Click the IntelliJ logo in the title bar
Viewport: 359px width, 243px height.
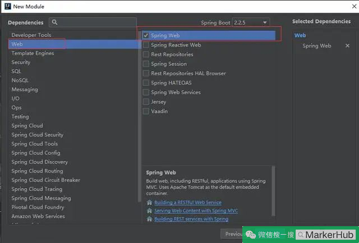(7, 6)
